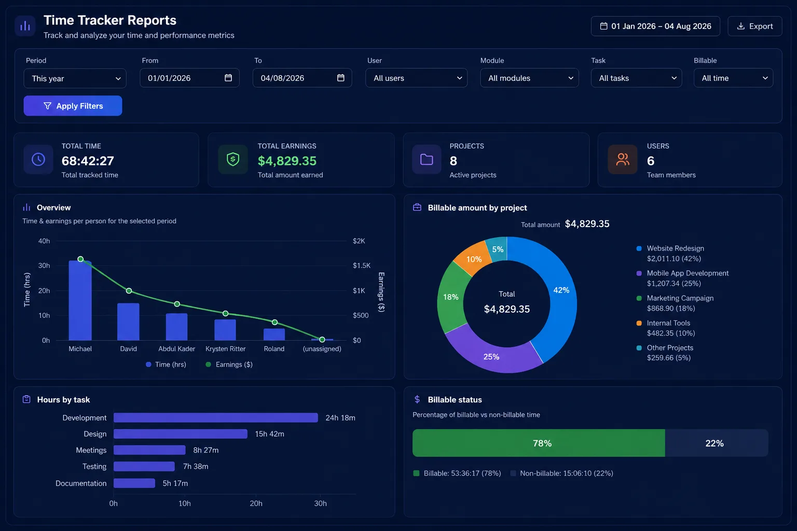Click Roland's time bar in Overview chart
Screen dimensions: 797x531
point(274,334)
